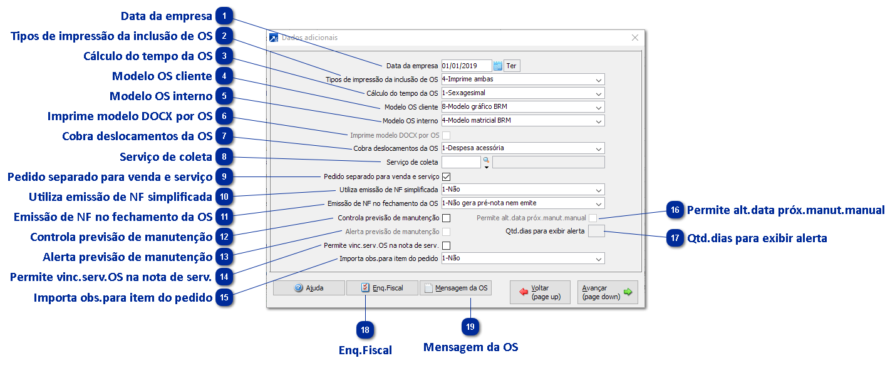Viewport: 895px width, 368px height.
Task: Open Modelo OS interno dropdown
Action: point(523,121)
